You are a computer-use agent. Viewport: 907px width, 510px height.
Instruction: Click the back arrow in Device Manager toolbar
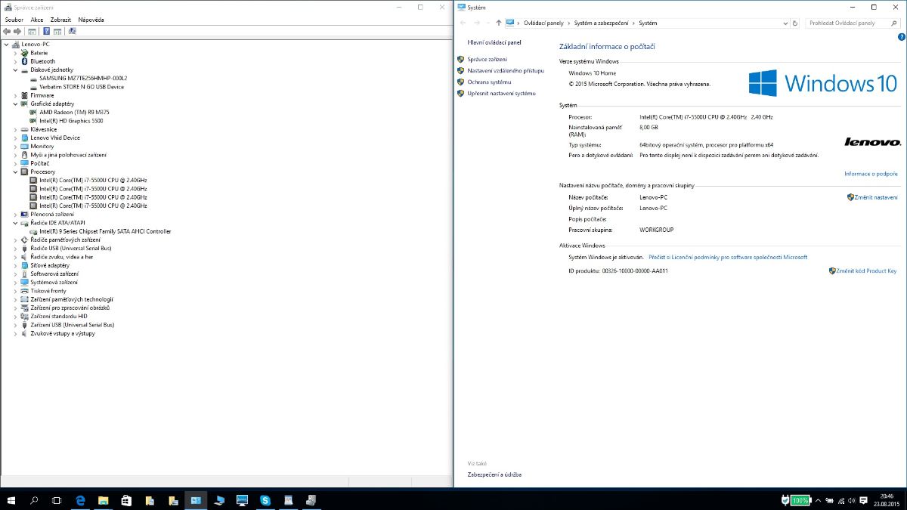click(7, 32)
